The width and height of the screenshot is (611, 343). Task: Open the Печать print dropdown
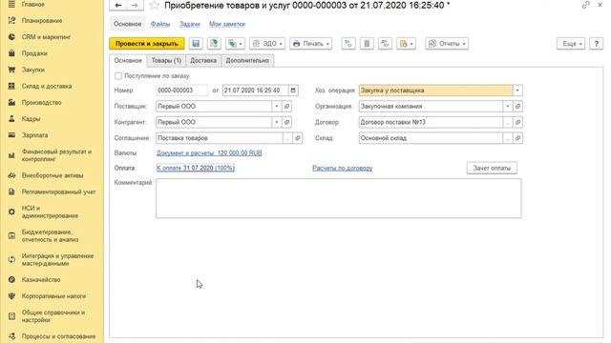311,44
